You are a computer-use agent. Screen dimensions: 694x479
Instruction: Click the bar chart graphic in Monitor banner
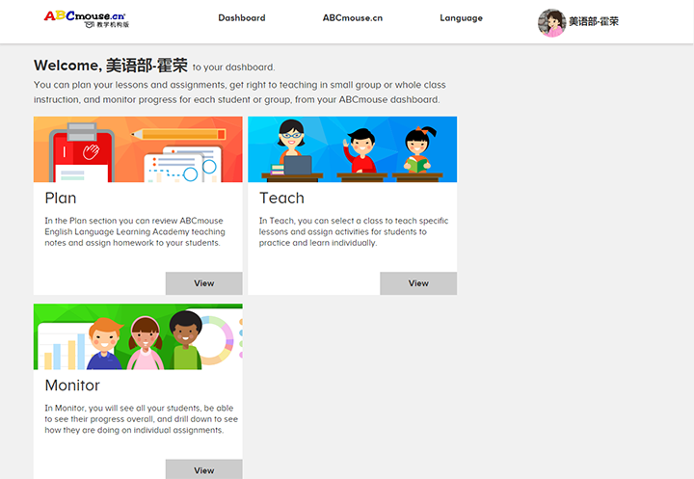pos(65,352)
